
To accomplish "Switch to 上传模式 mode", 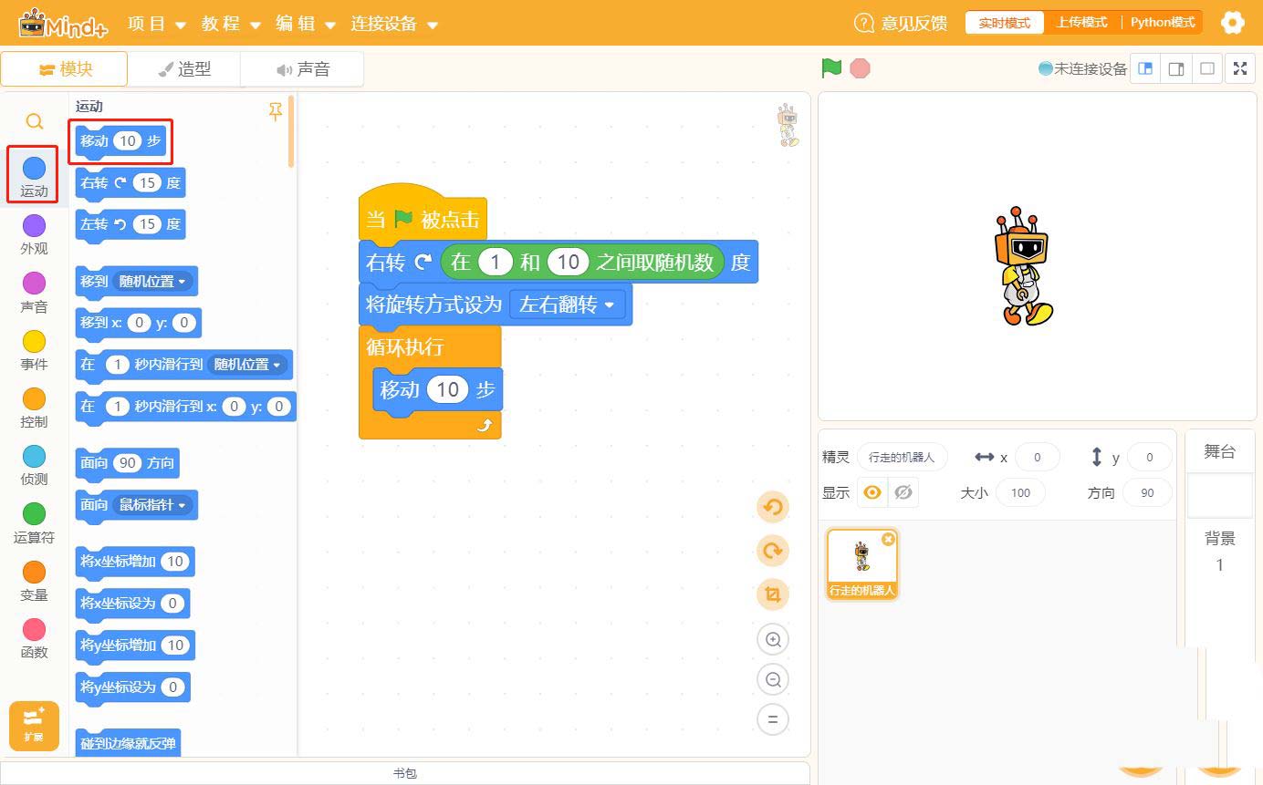I will [x=1082, y=23].
